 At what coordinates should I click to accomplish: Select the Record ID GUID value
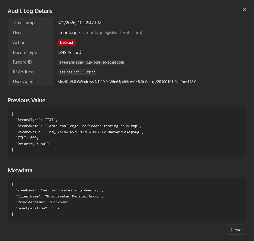[92, 62]
